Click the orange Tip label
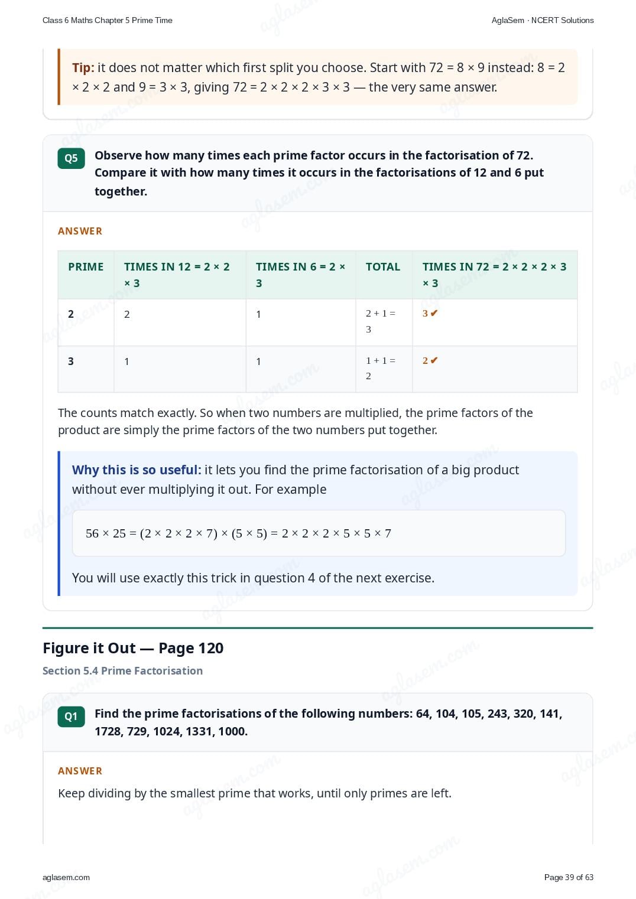Image resolution: width=636 pixels, height=899 pixels. pos(83,68)
